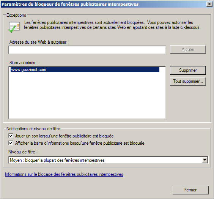Click the dropdown arrow beside Moyen filter level
The height and width of the screenshot is (199, 214).
click(x=205, y=160)
